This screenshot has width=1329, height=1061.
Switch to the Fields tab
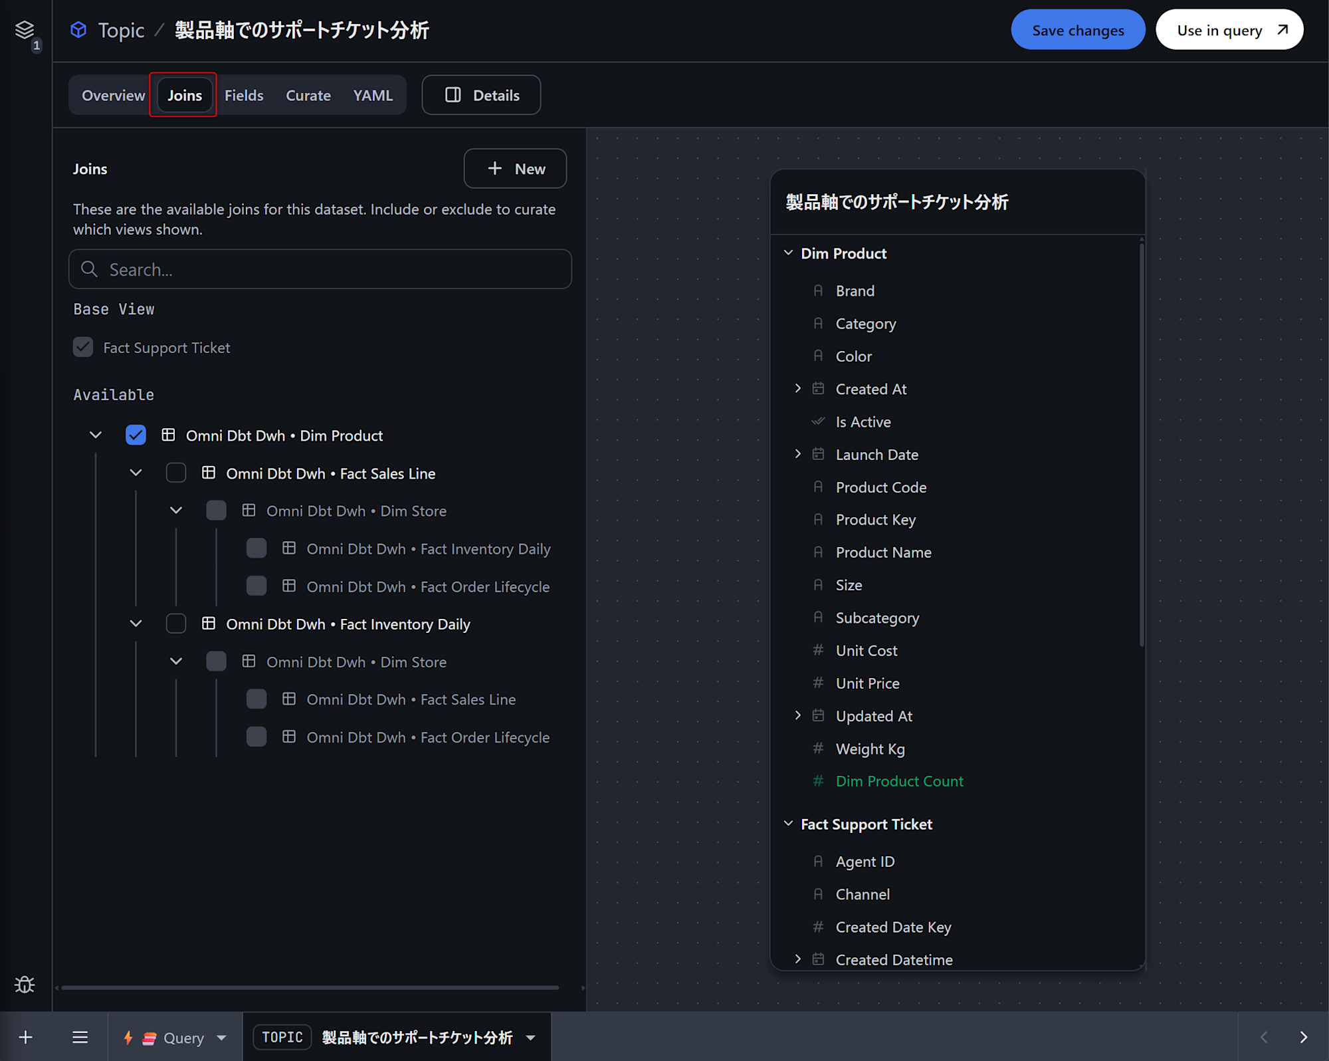pyautogui.click(x=244, y=95)
